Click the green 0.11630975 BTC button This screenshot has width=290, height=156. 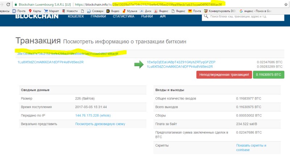(269, 74)
